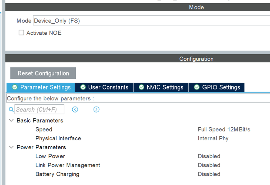Select the Battery Charging parameter row
This screenshot has width=270, height=185.
pyautogui.click(x=57, y=174)
